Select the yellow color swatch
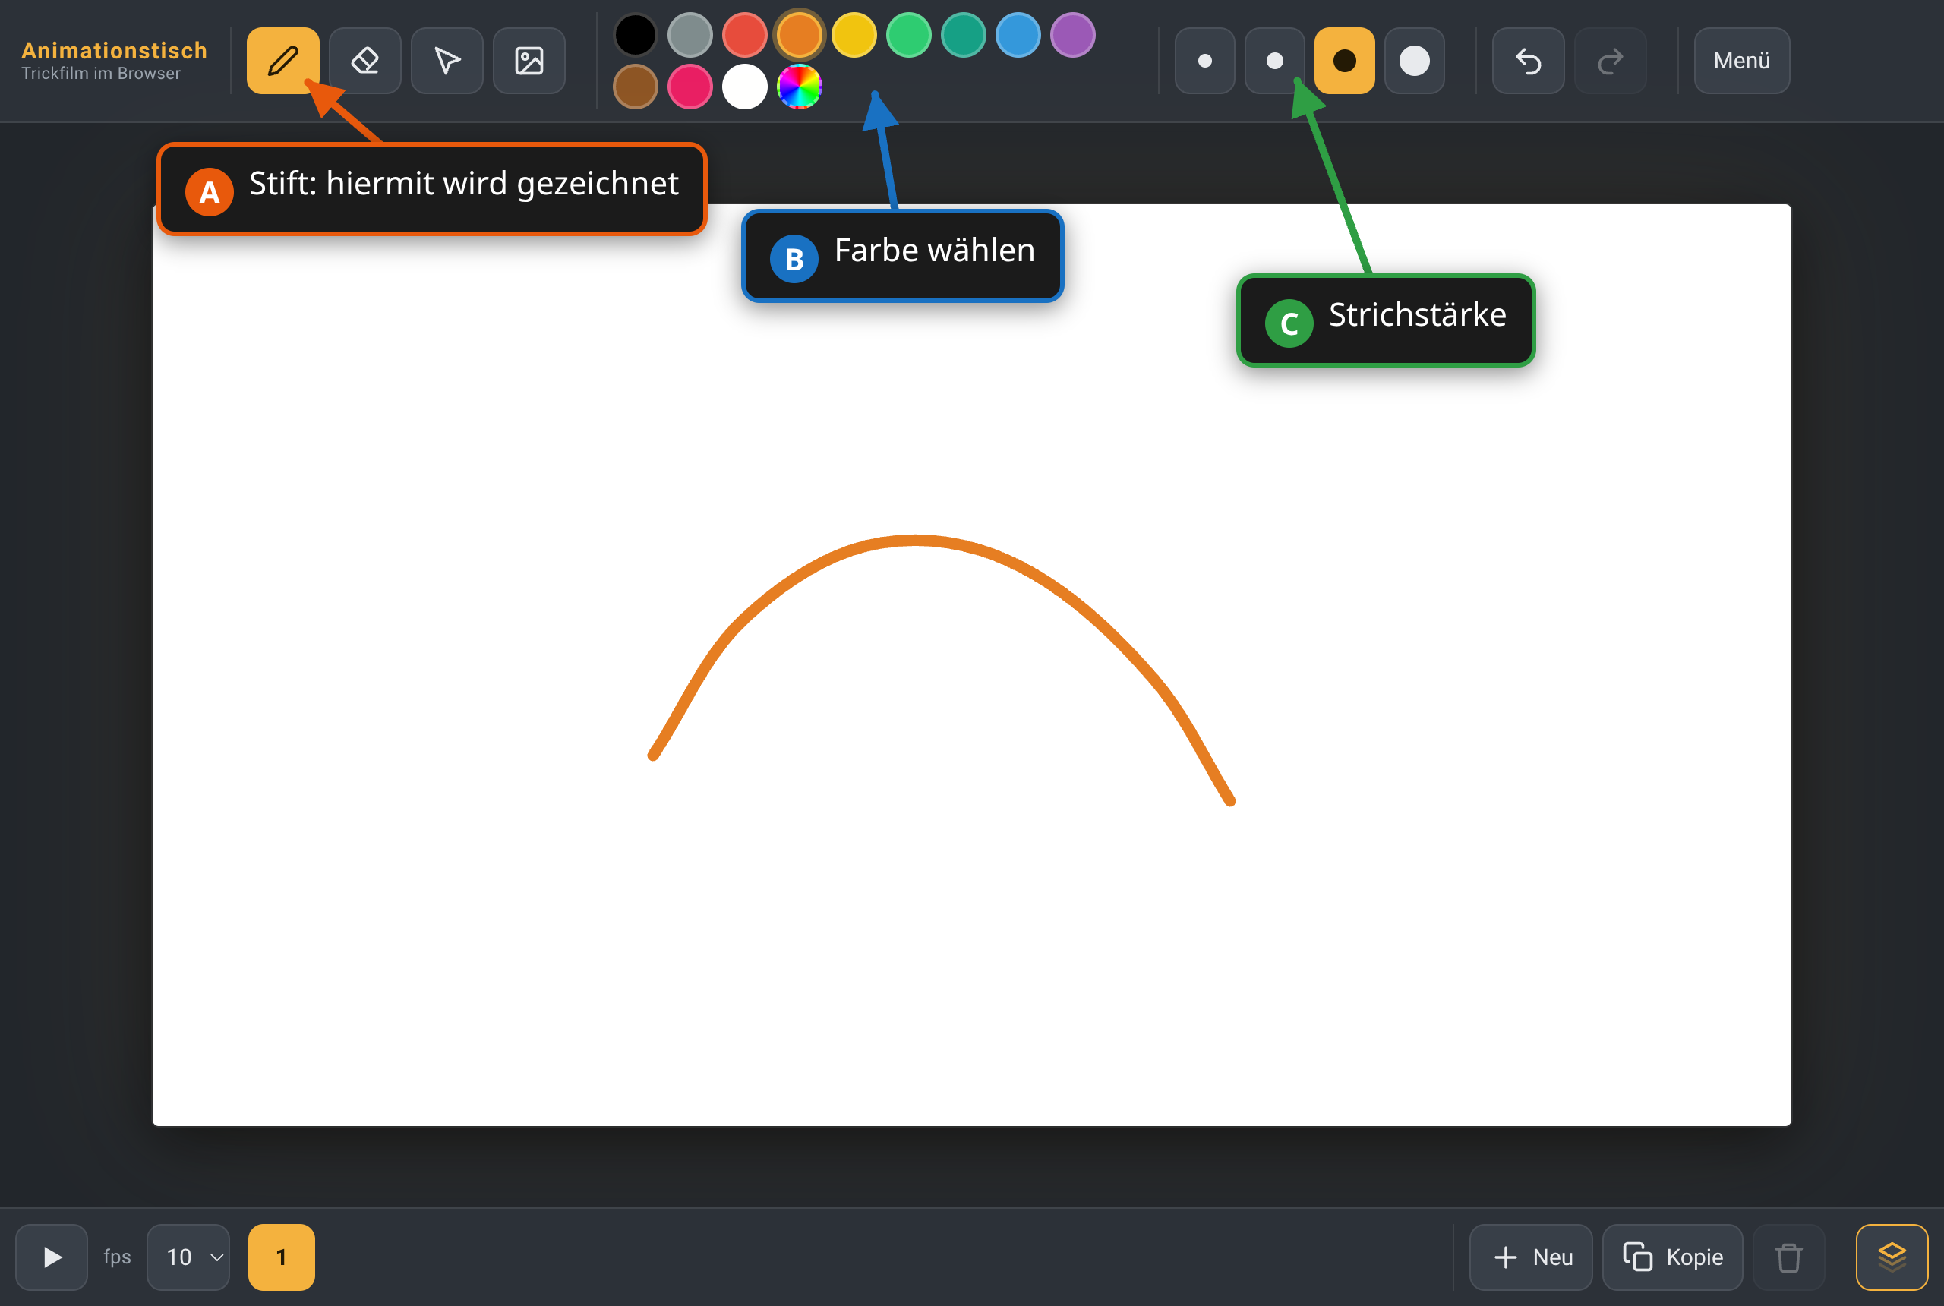Viewport: 1944px width, 1306px height. click(x=854, y=35)
